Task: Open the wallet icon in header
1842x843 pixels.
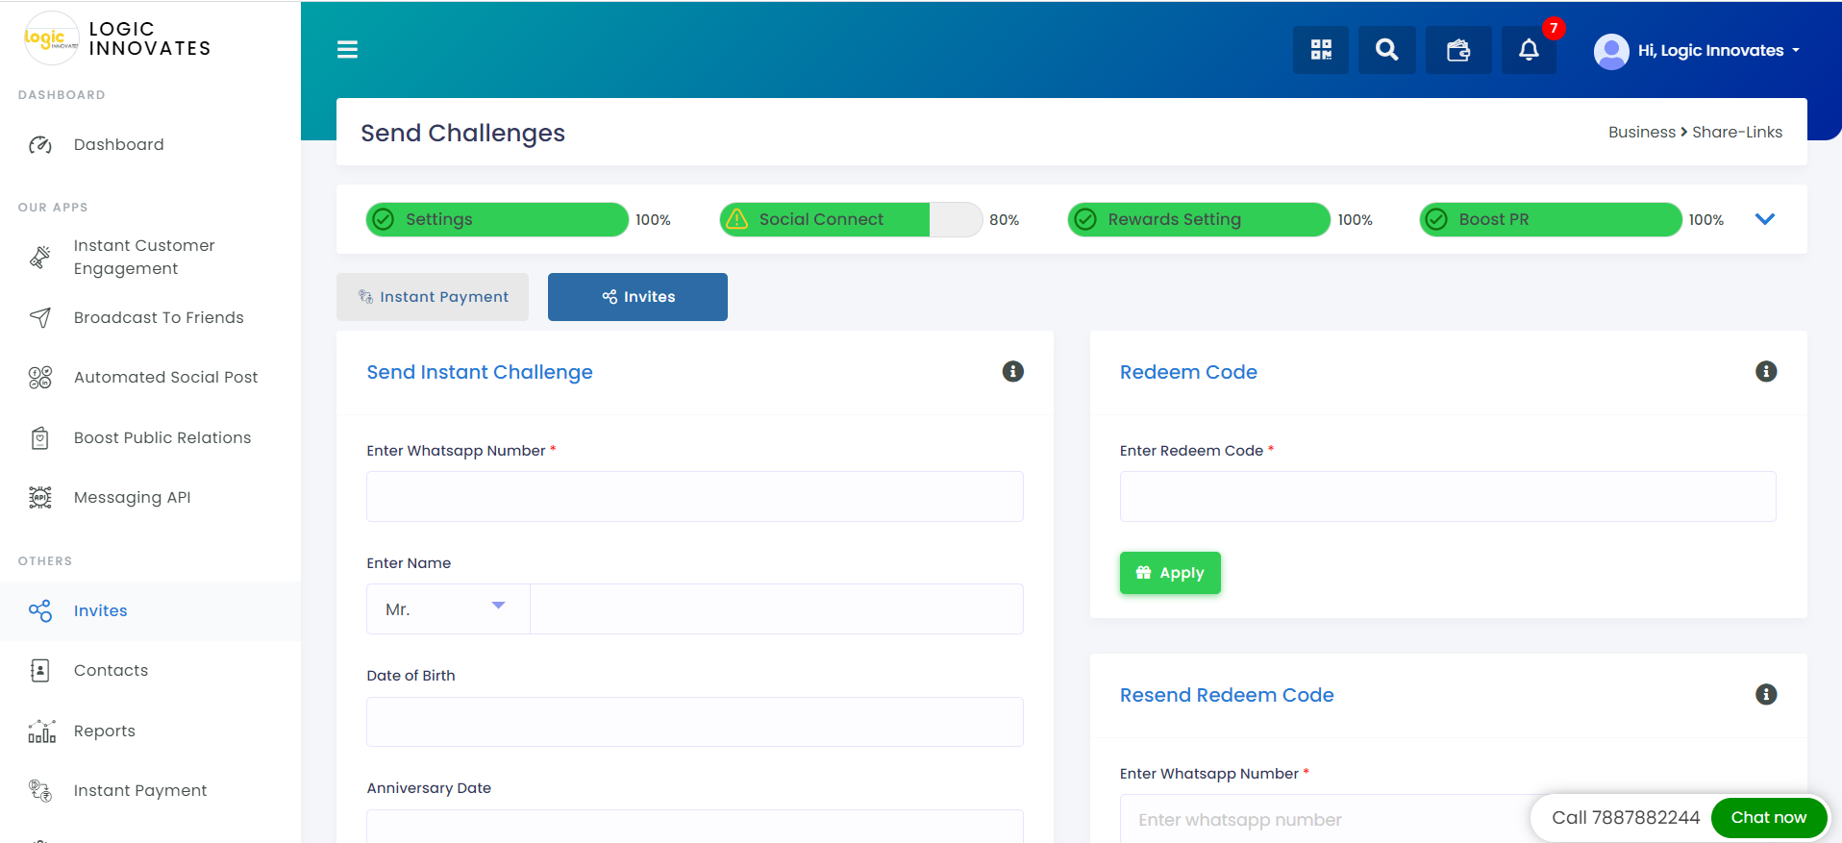Action: (1458, 50)
